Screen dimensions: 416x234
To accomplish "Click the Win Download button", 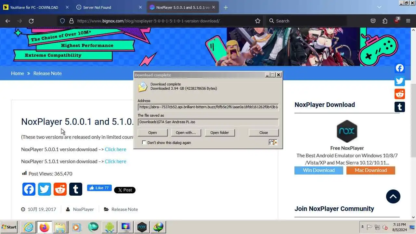I will pyautogui.click(x=319, y=170).
